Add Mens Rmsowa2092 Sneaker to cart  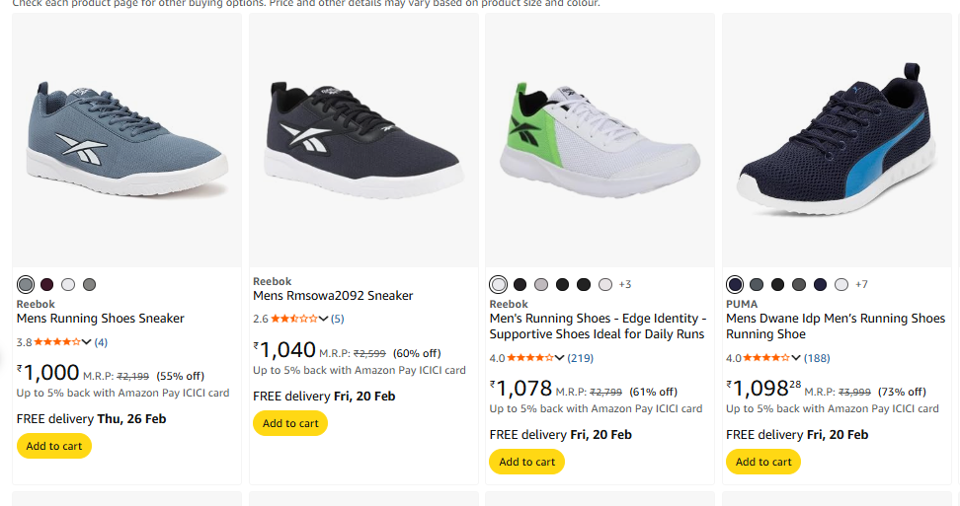click(x=290, y=423)
